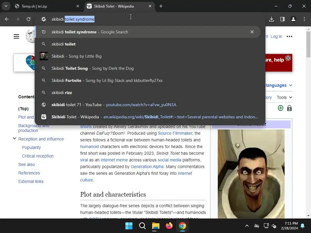Open the tab search dropdown arrow
Image resolution: width=311 pixels, height=233 pixels.
pyautogui.click(x=6, y=6)
